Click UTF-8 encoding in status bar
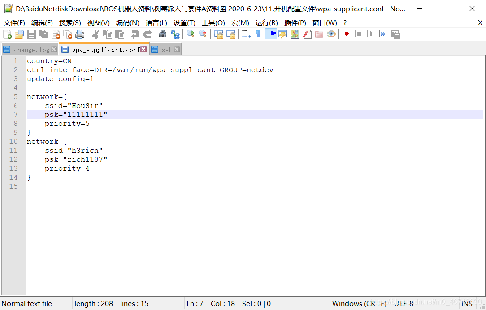The height and width of the screenshot is (310, 486). click(x=404, y=303)
